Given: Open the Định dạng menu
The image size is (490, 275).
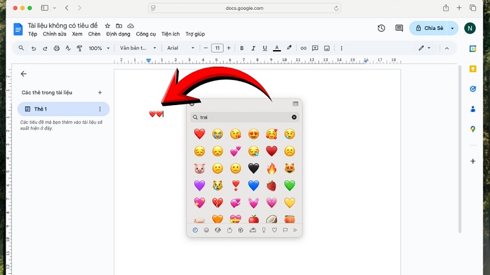Looking at the screenshot, I should coord(118,34).
